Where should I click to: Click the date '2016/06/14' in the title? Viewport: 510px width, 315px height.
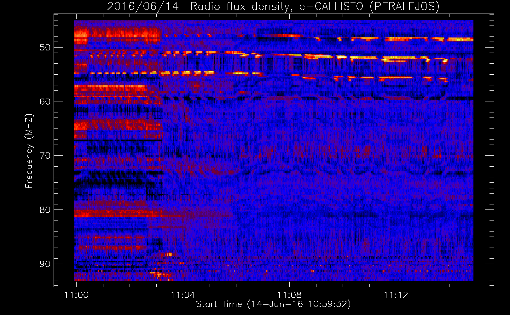pos(143,6)
